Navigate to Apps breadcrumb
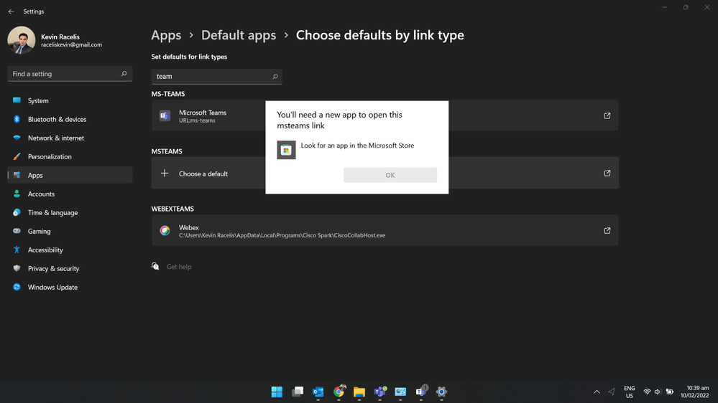Screen dimensions: 718x403 (166, 35)
